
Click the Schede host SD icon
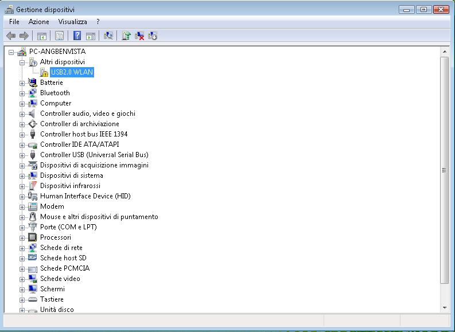pos(33,258)
